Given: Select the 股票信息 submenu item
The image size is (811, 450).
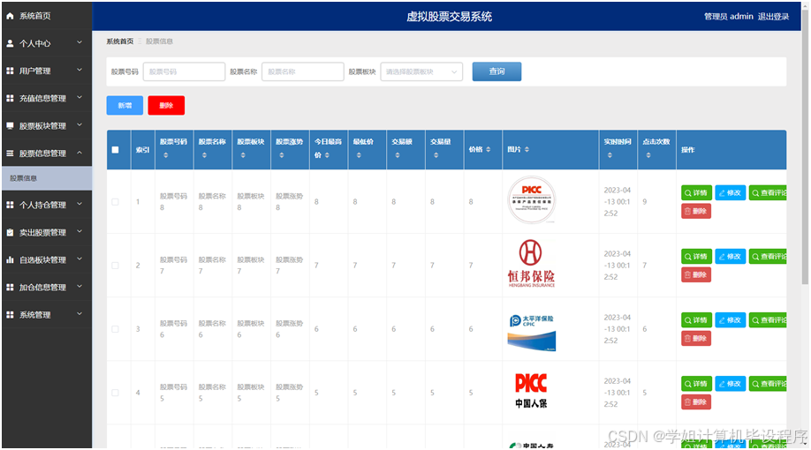Looking at the screenshot, I should tap(47, 178).
